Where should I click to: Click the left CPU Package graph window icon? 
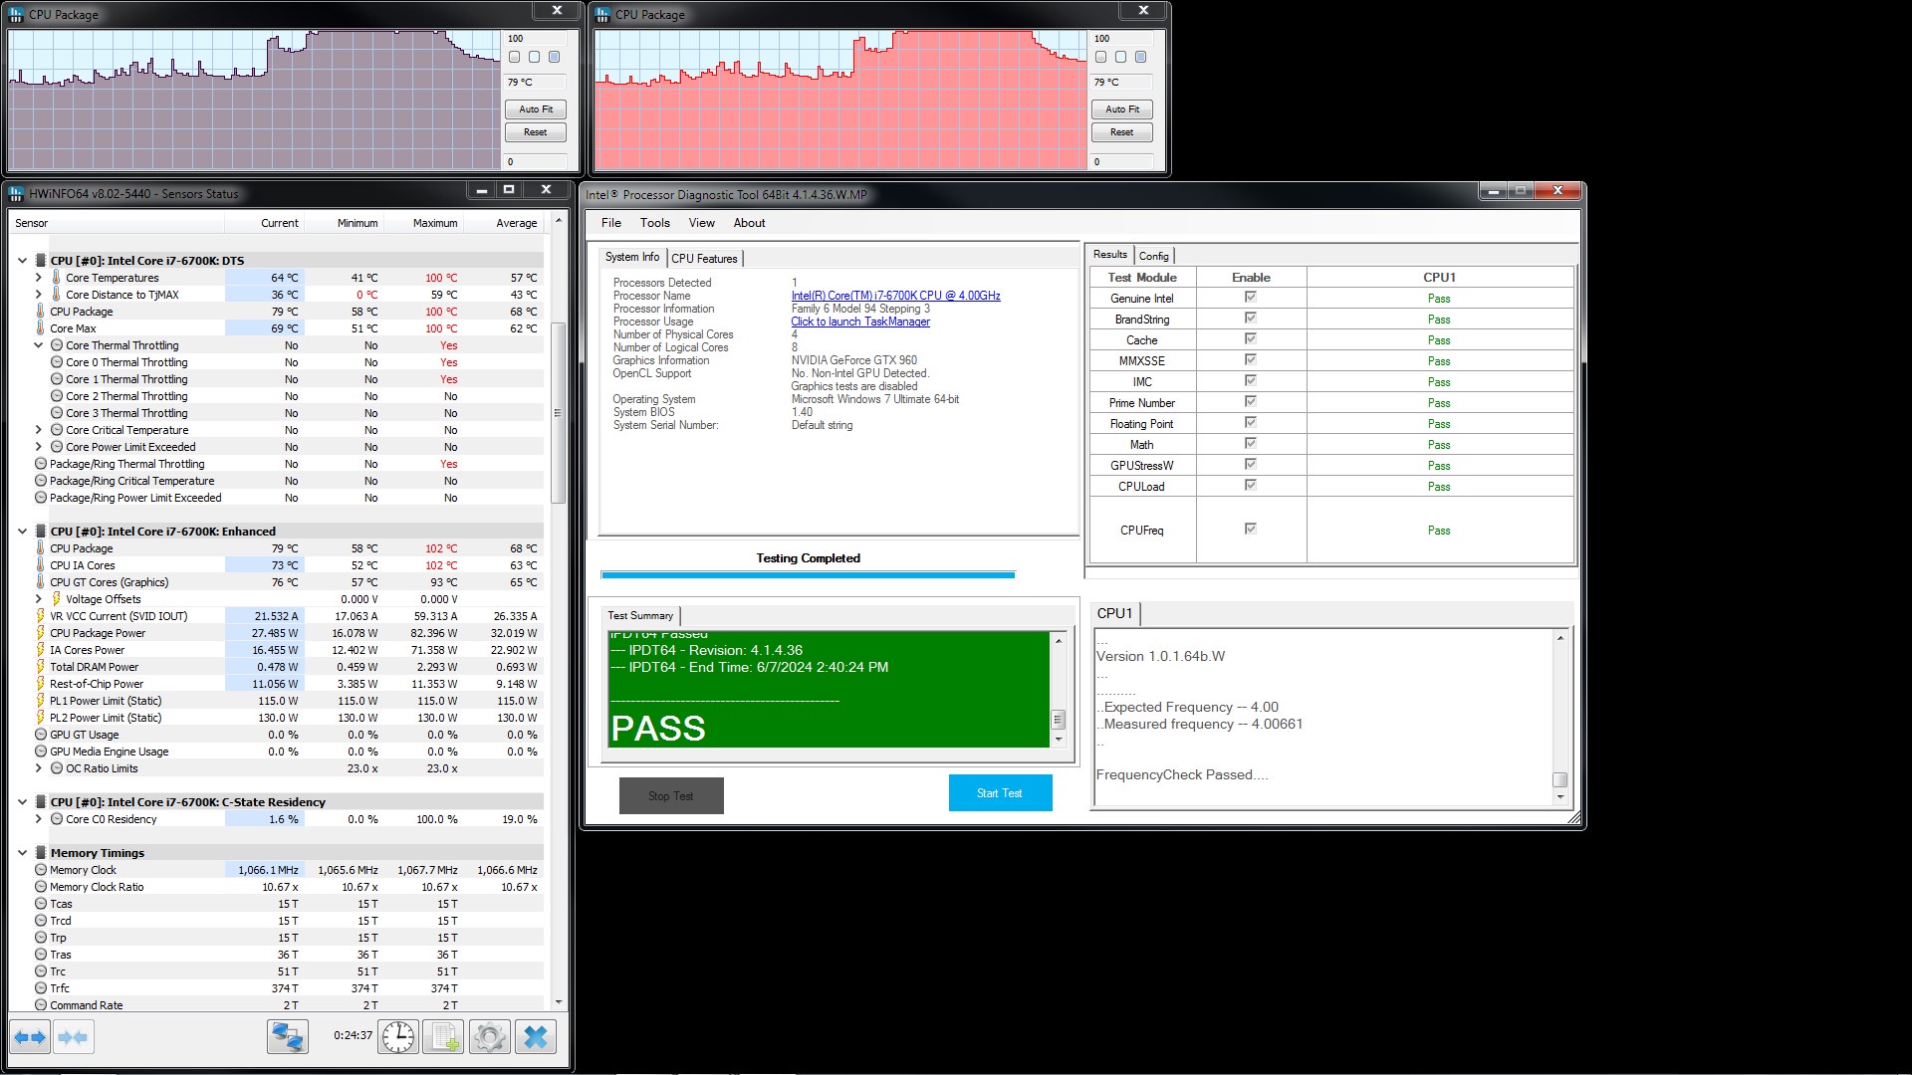(17, 14)
